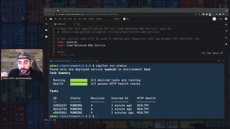Viewport: 230px width, 129px height.
Task: Open a new editor tab with plus icon
Action: pos(78,24)
